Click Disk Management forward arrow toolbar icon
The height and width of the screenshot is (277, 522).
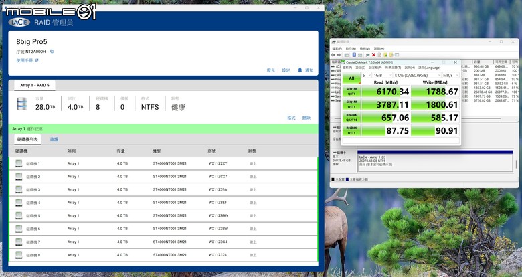click(x=339, y=55)
